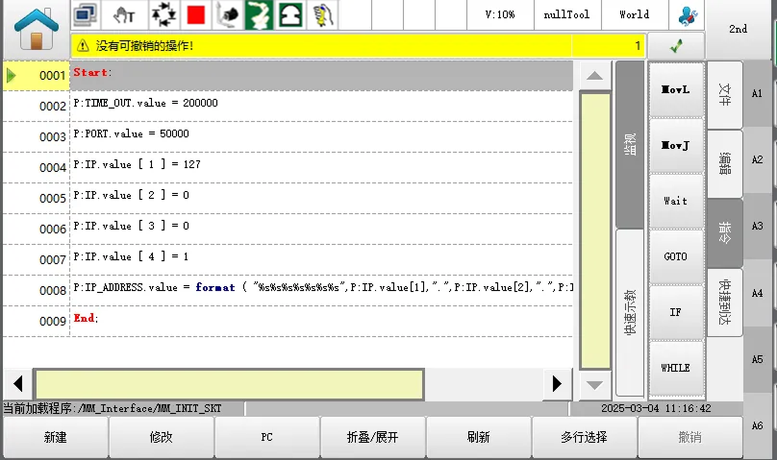Click the 刷新 button
This screenshot has height=460, width=777.
click(479, 437)
